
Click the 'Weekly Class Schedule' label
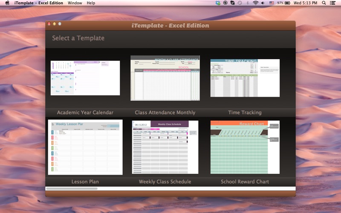[x=165, y=182]
